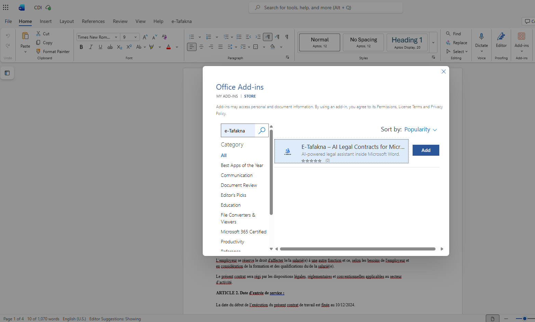Increase font size with the Grow Font icon
Image resolution: width=535 pixels, height=322 pixels.
(145, 37)
